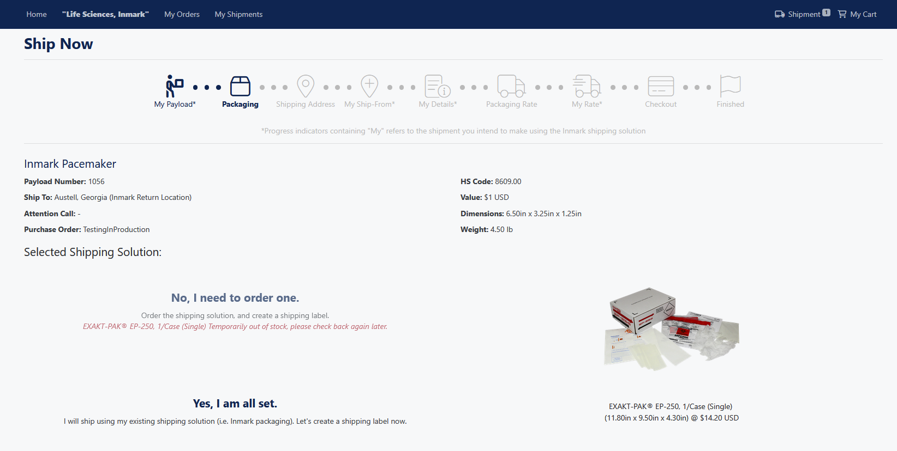Image resolution: width=897 pixels, height=451 pixels.
Task: Choose "Yes, I am all set."
Action: coord(235,404)
